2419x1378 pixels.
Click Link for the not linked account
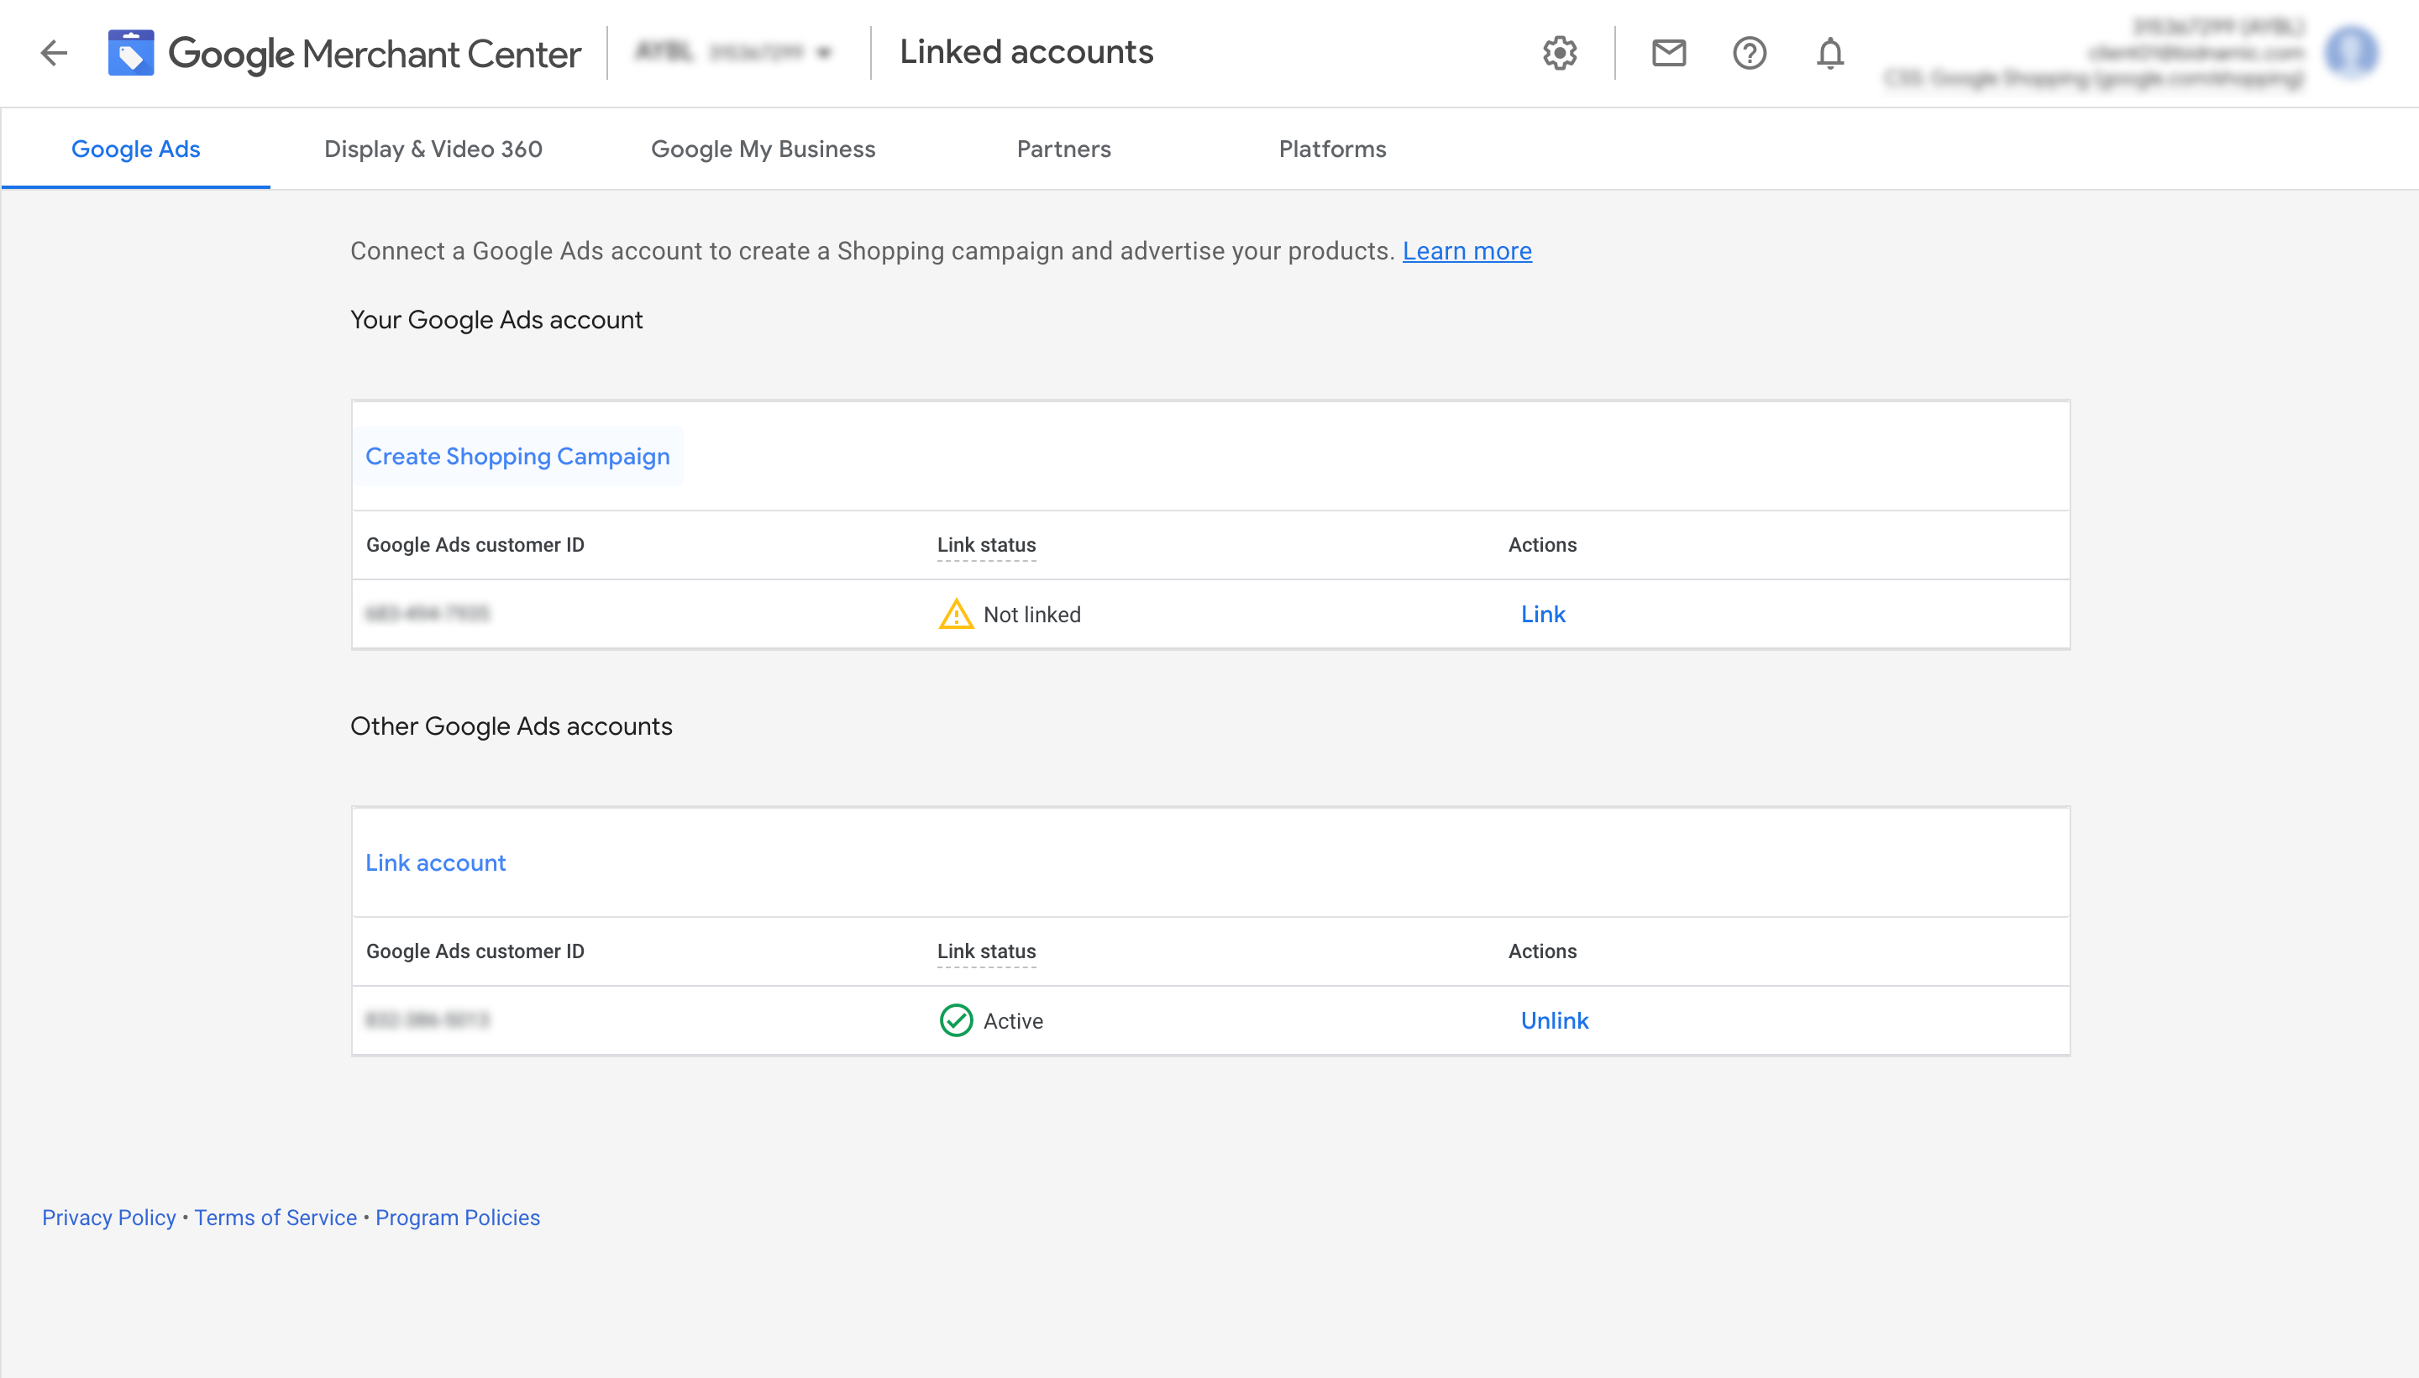[x=1544, y=614]
